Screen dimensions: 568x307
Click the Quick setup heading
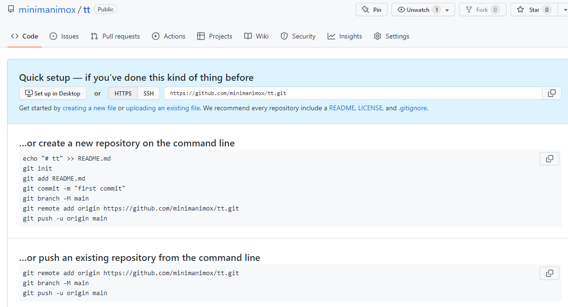[136, 78]
